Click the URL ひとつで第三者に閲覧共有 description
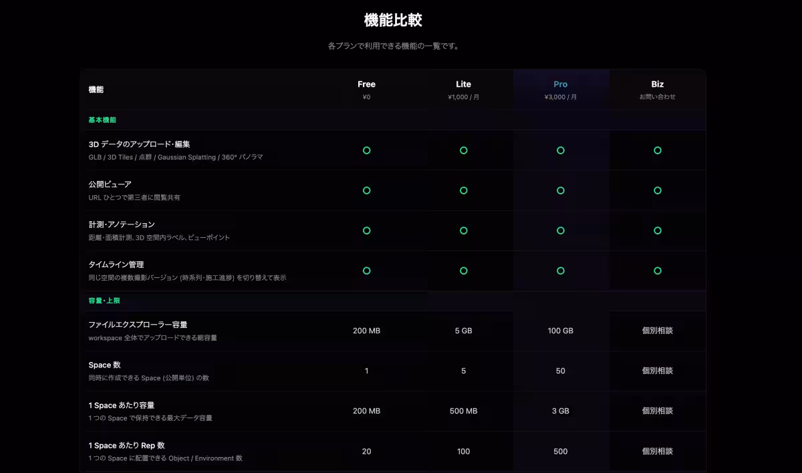802x473 pixels. tap(134, 197)
